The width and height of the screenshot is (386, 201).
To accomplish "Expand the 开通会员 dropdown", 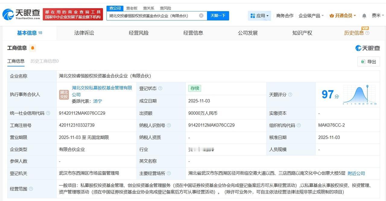I will point(343,16).
